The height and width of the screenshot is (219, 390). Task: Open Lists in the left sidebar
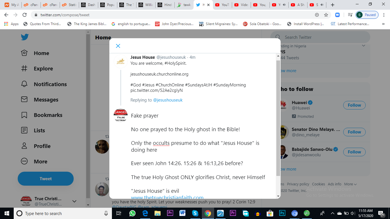(25, 130)
